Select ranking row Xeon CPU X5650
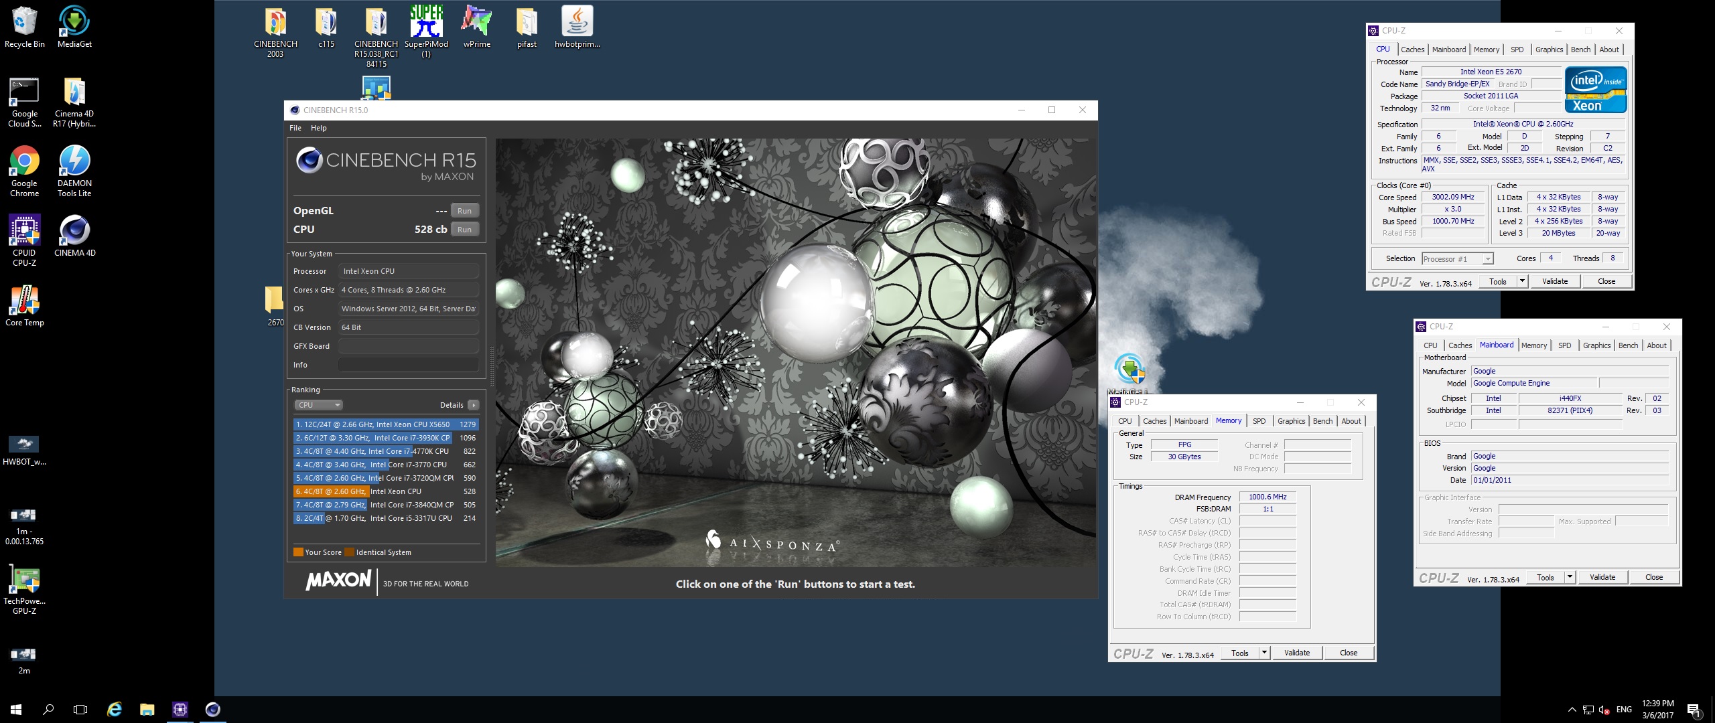The height and width of the screenshot is (723, 1715). [386, 424]
